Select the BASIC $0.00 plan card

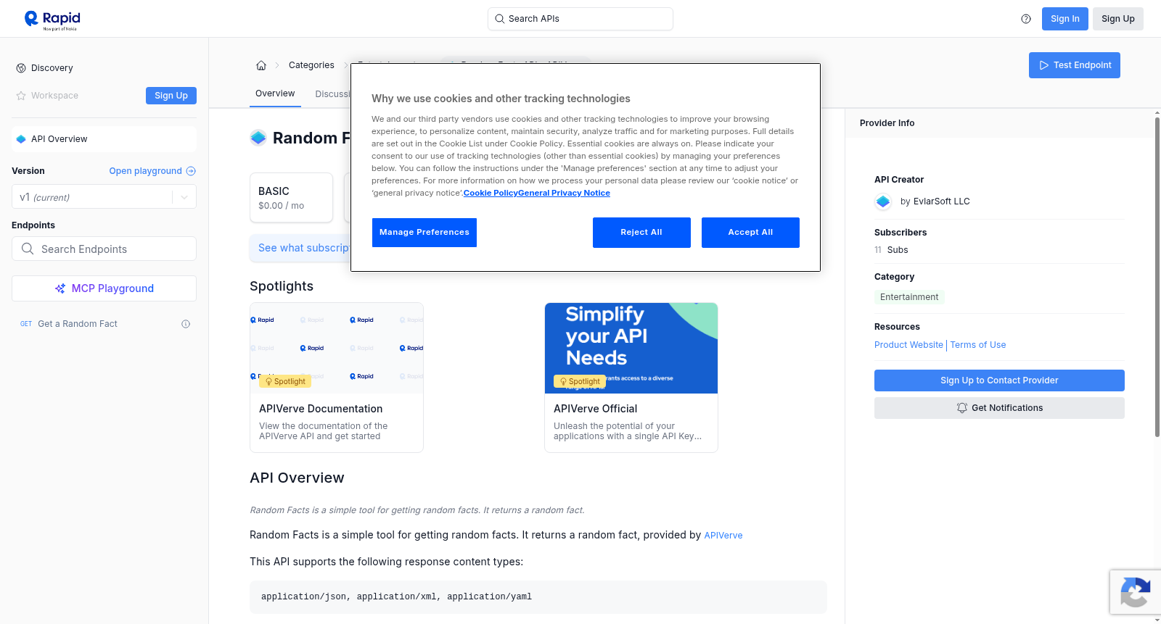click(291, 197)
